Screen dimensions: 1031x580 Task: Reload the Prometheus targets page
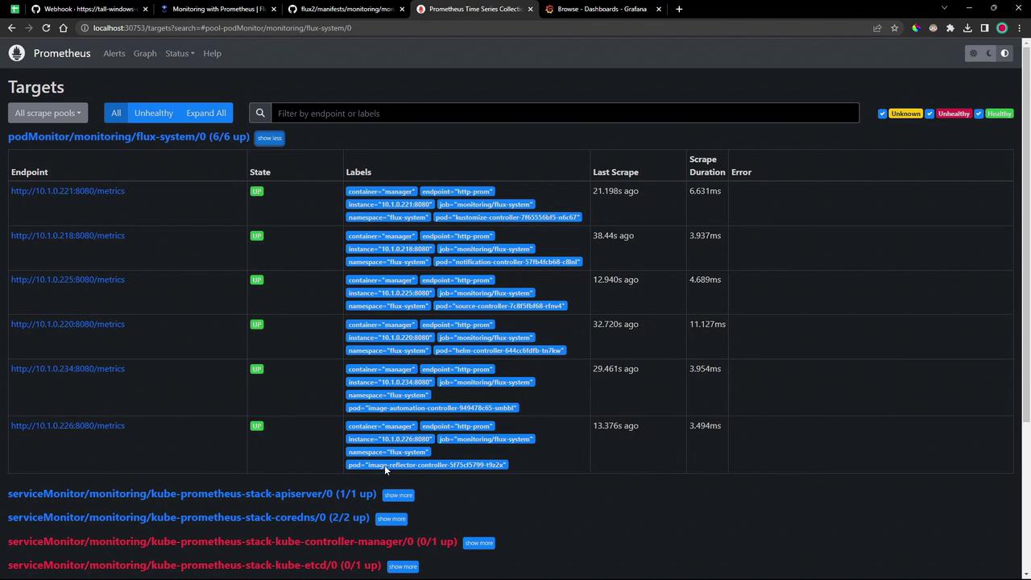pos(46,28)
